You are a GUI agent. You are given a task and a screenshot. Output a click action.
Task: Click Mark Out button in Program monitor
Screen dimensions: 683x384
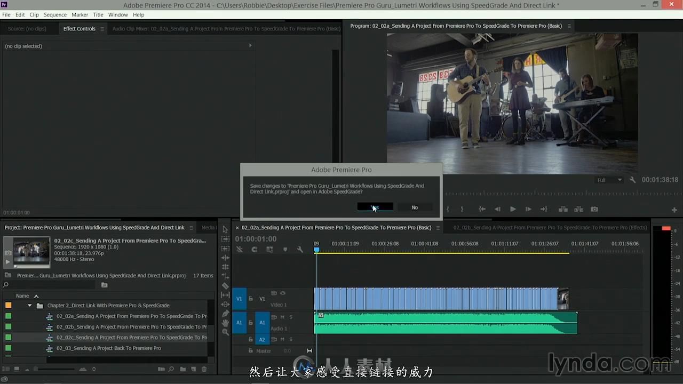(x=462, y=209)
